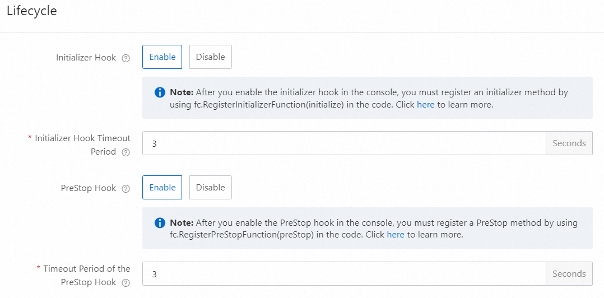Focus Timeout Period of the PreStop Hook field
Image resolution: width=604 pixels, height=298 pixels.
click(x=343, y=274)
